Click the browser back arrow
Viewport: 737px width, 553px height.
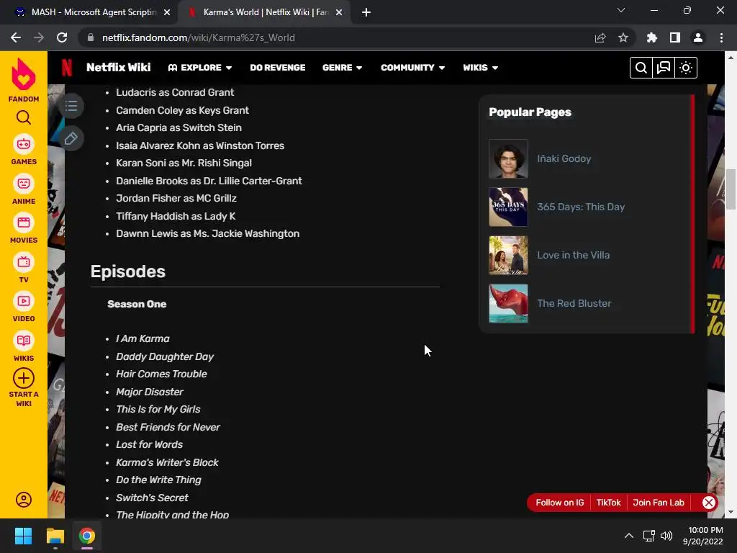click(x=16, y=37)
